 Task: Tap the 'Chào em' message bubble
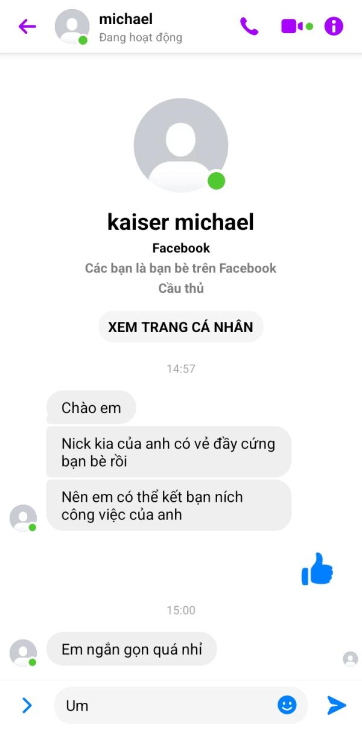pos(91,408)
